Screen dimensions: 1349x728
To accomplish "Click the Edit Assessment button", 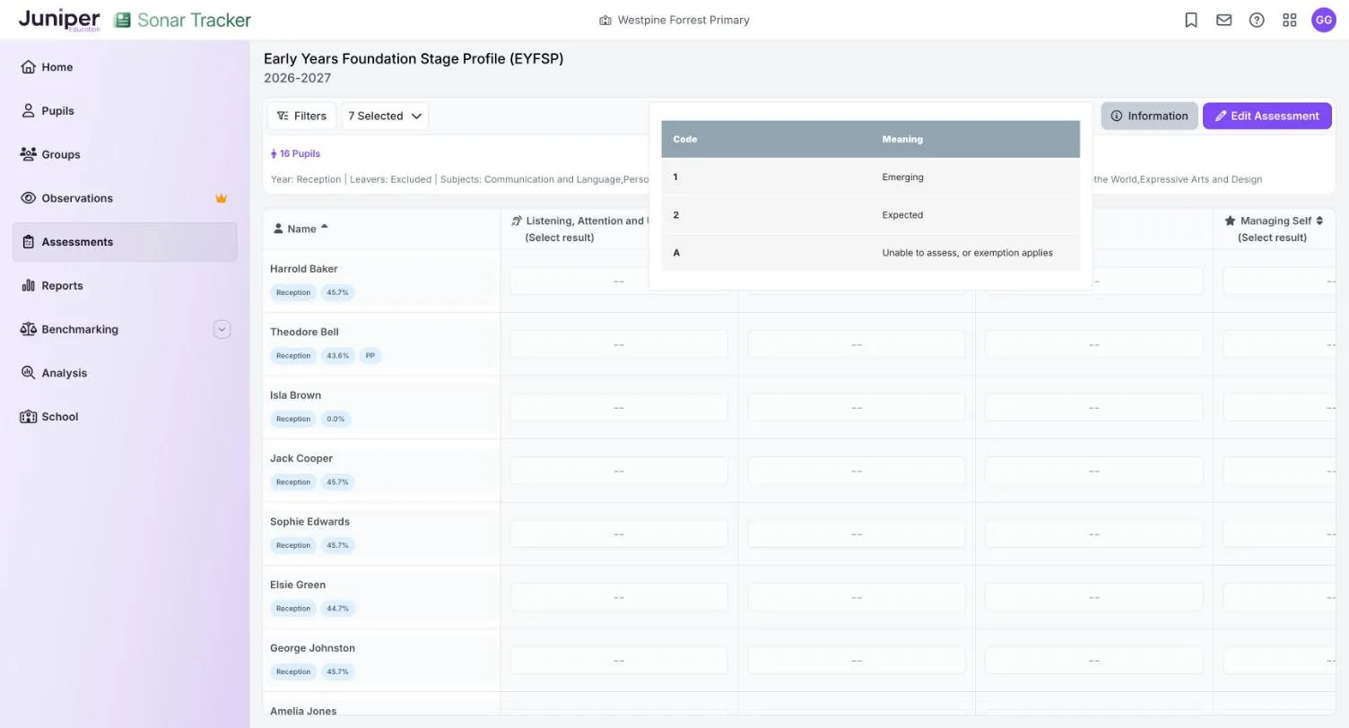I will (1266, 116).
